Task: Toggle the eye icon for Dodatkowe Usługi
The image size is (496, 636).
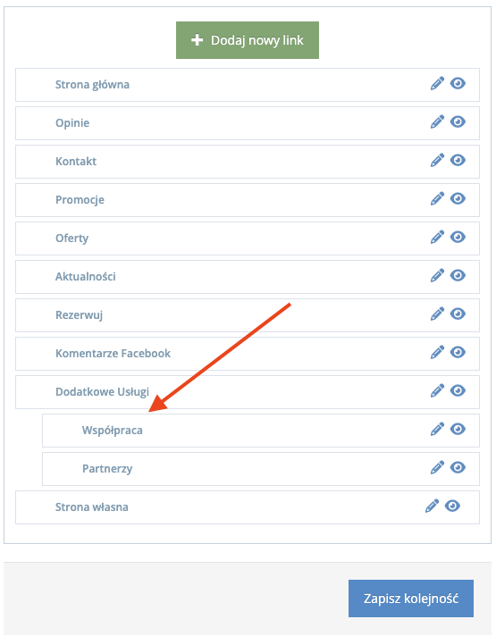Action: coord(458,390)
